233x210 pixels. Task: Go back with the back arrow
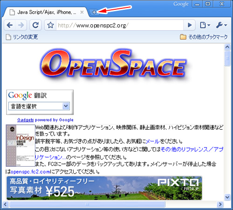pos(10,25)
